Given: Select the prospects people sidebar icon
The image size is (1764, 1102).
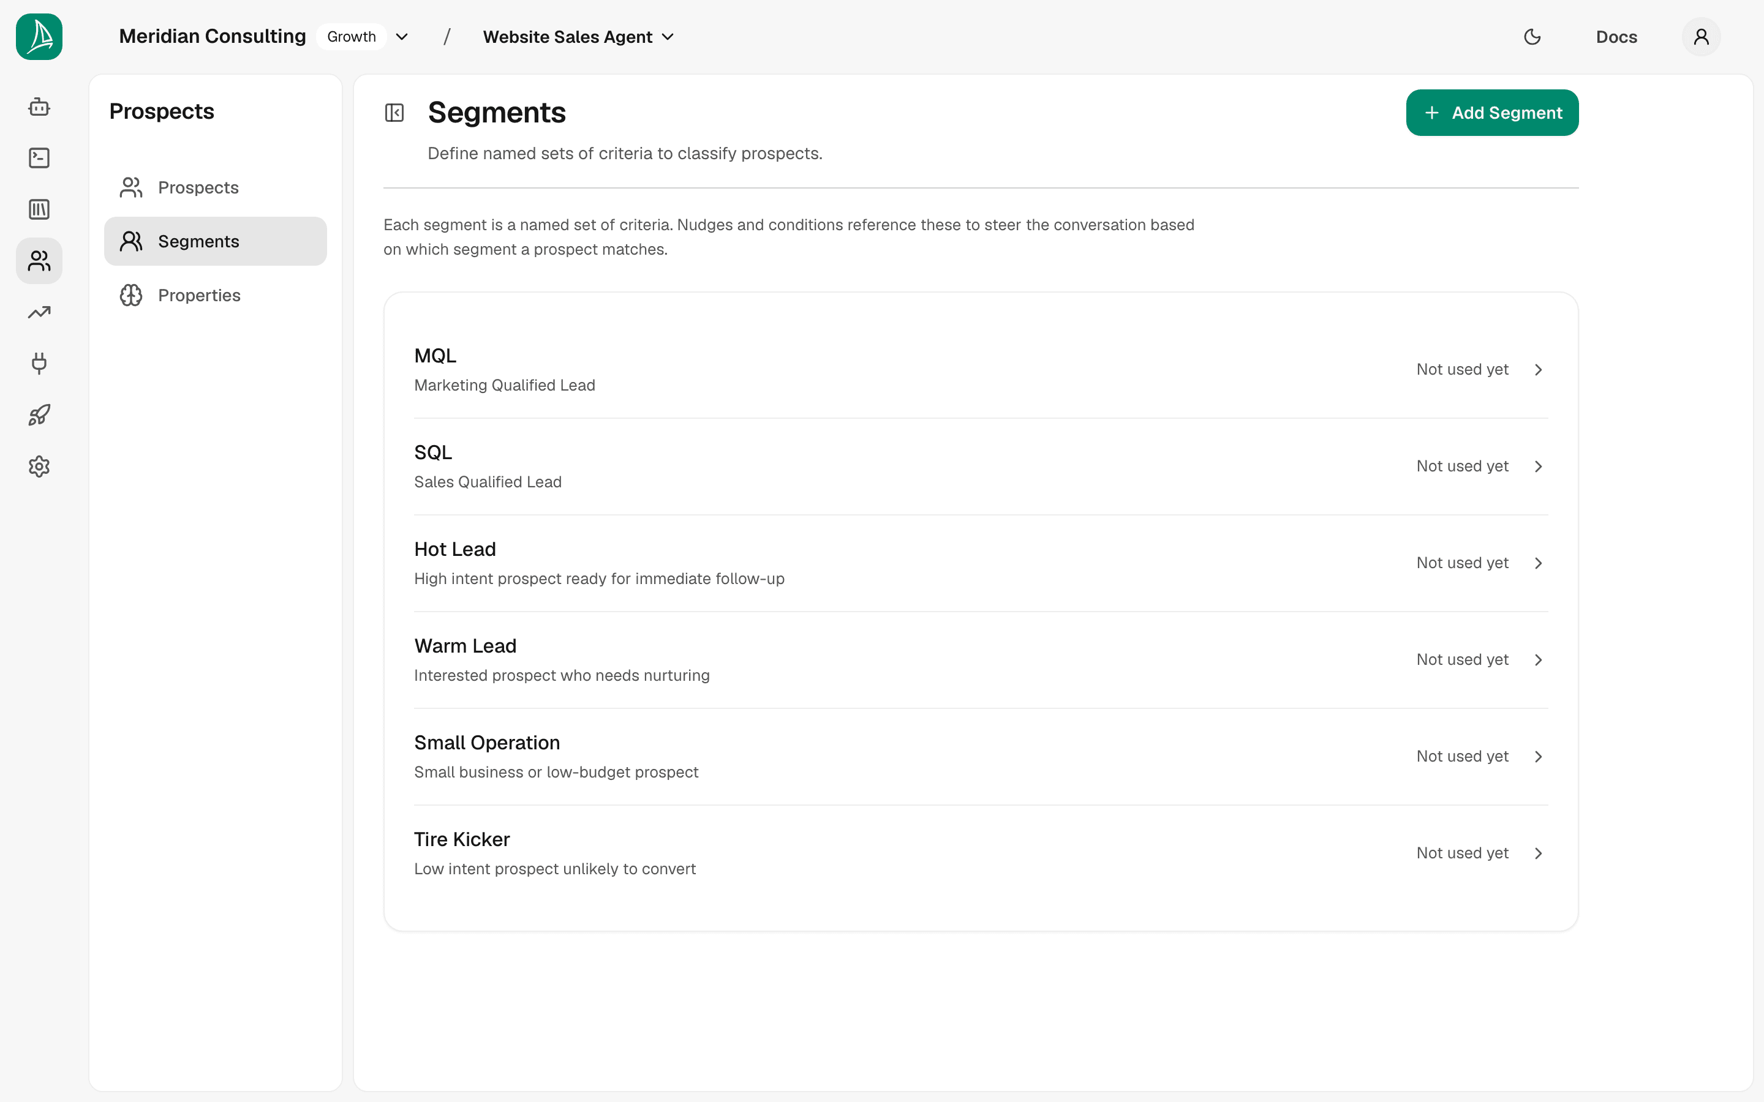Looking at the screenshot, I should [x=39, y=261].
